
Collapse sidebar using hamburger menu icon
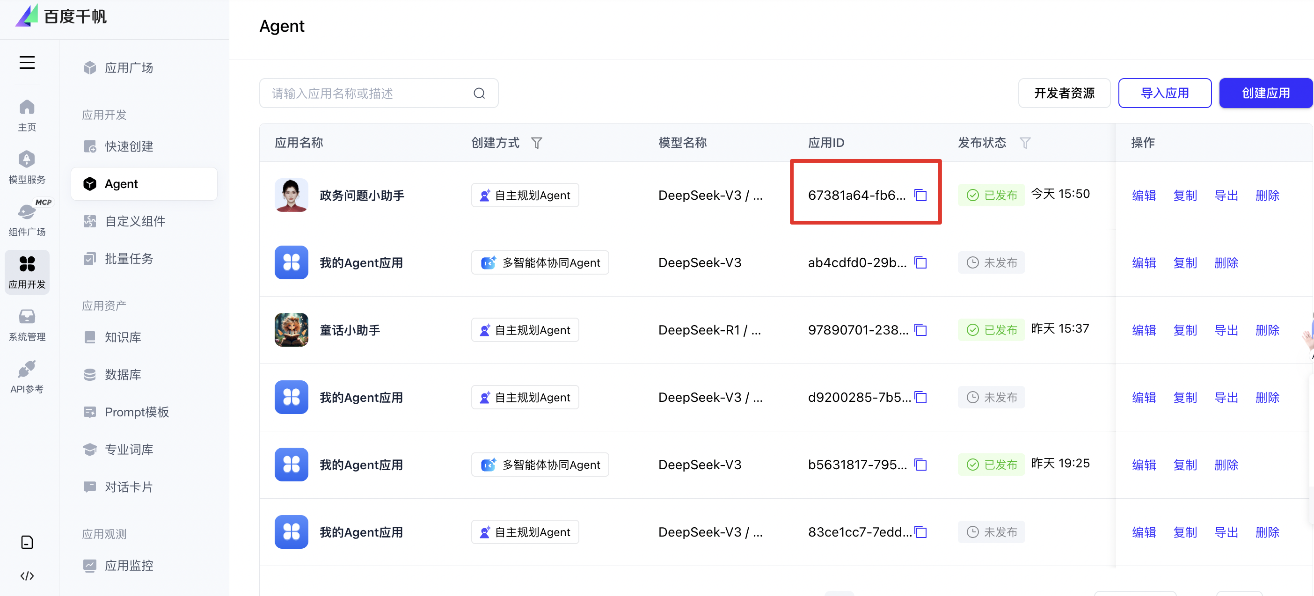[27, 62]
